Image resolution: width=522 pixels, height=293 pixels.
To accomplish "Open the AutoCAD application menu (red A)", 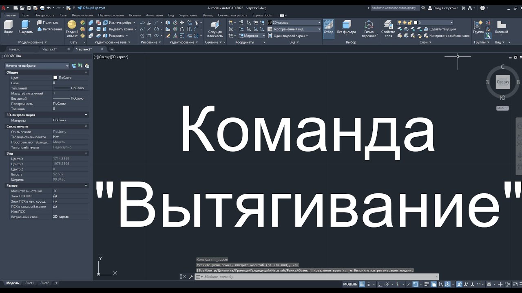I will 4,8.
